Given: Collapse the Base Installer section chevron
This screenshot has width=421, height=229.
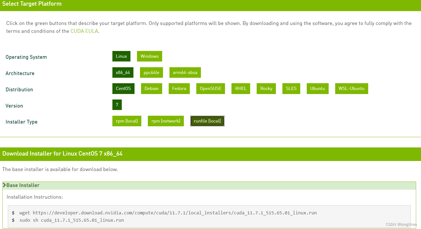Looking at the screenshot, I should pos(4,185).
